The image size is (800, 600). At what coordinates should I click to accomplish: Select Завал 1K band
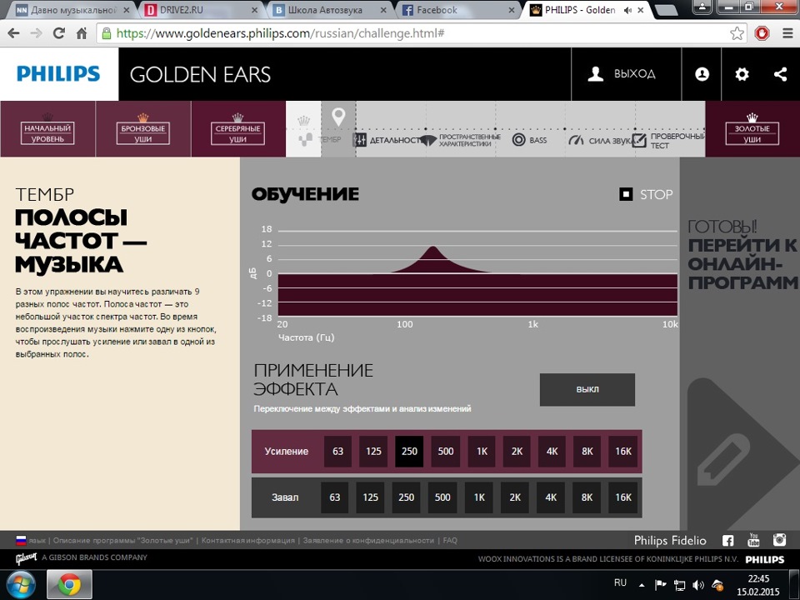point(479,497)
